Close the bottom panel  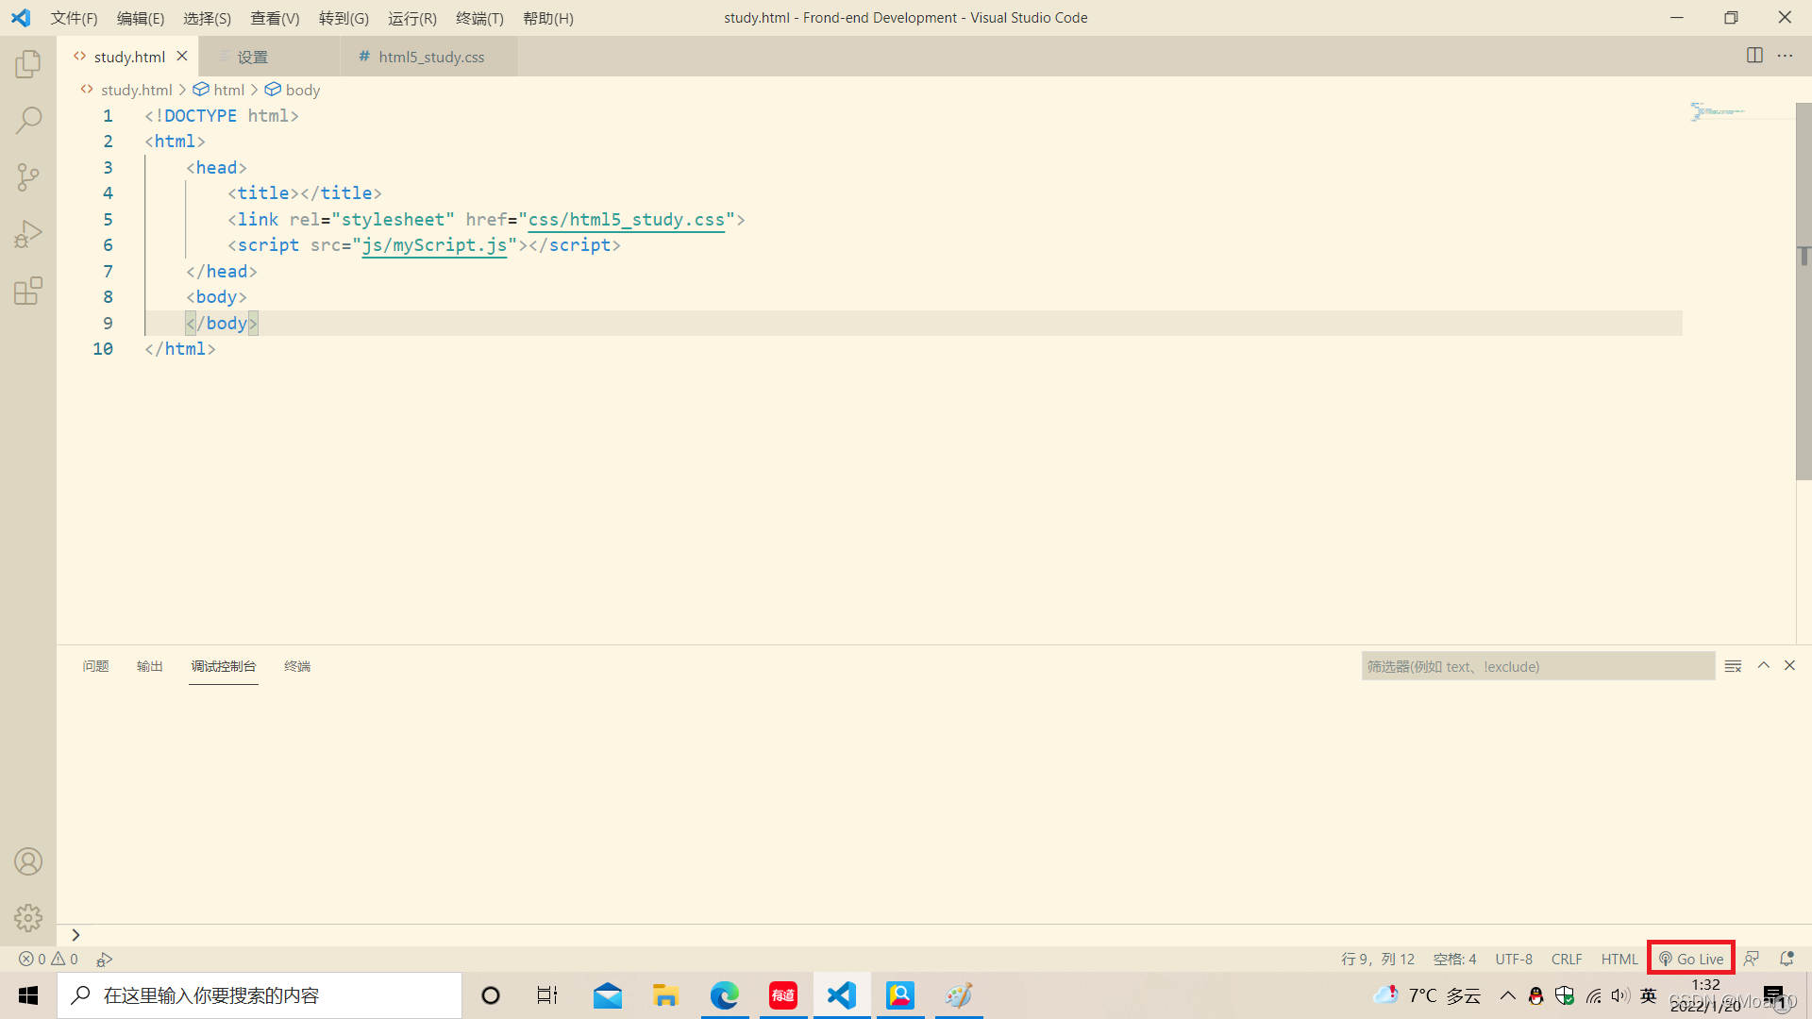click(1789, 666)
